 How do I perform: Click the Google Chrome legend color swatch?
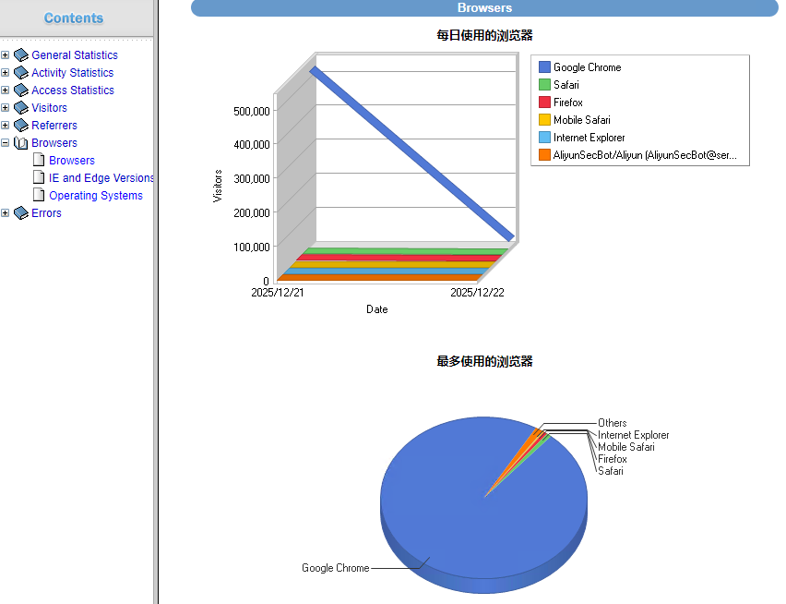tap(544, 67)
